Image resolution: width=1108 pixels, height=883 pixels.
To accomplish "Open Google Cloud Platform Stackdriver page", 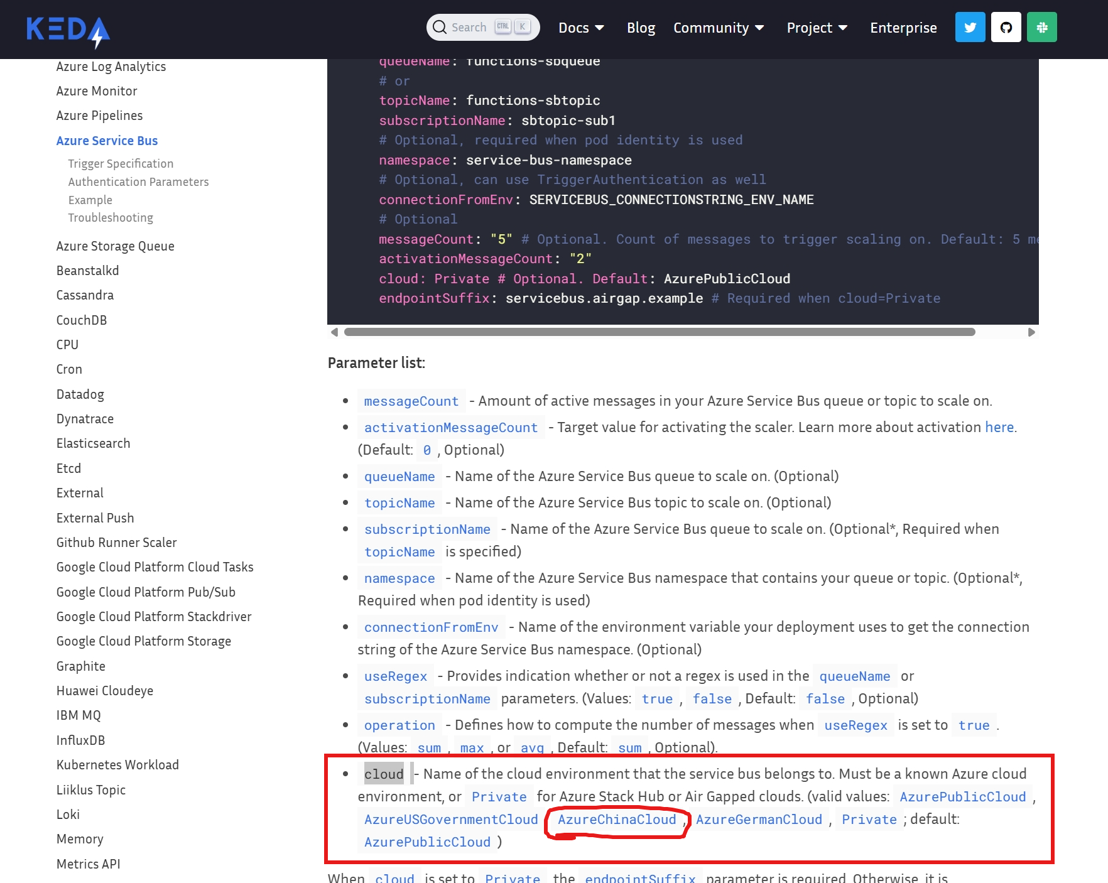I will [154, 617].
